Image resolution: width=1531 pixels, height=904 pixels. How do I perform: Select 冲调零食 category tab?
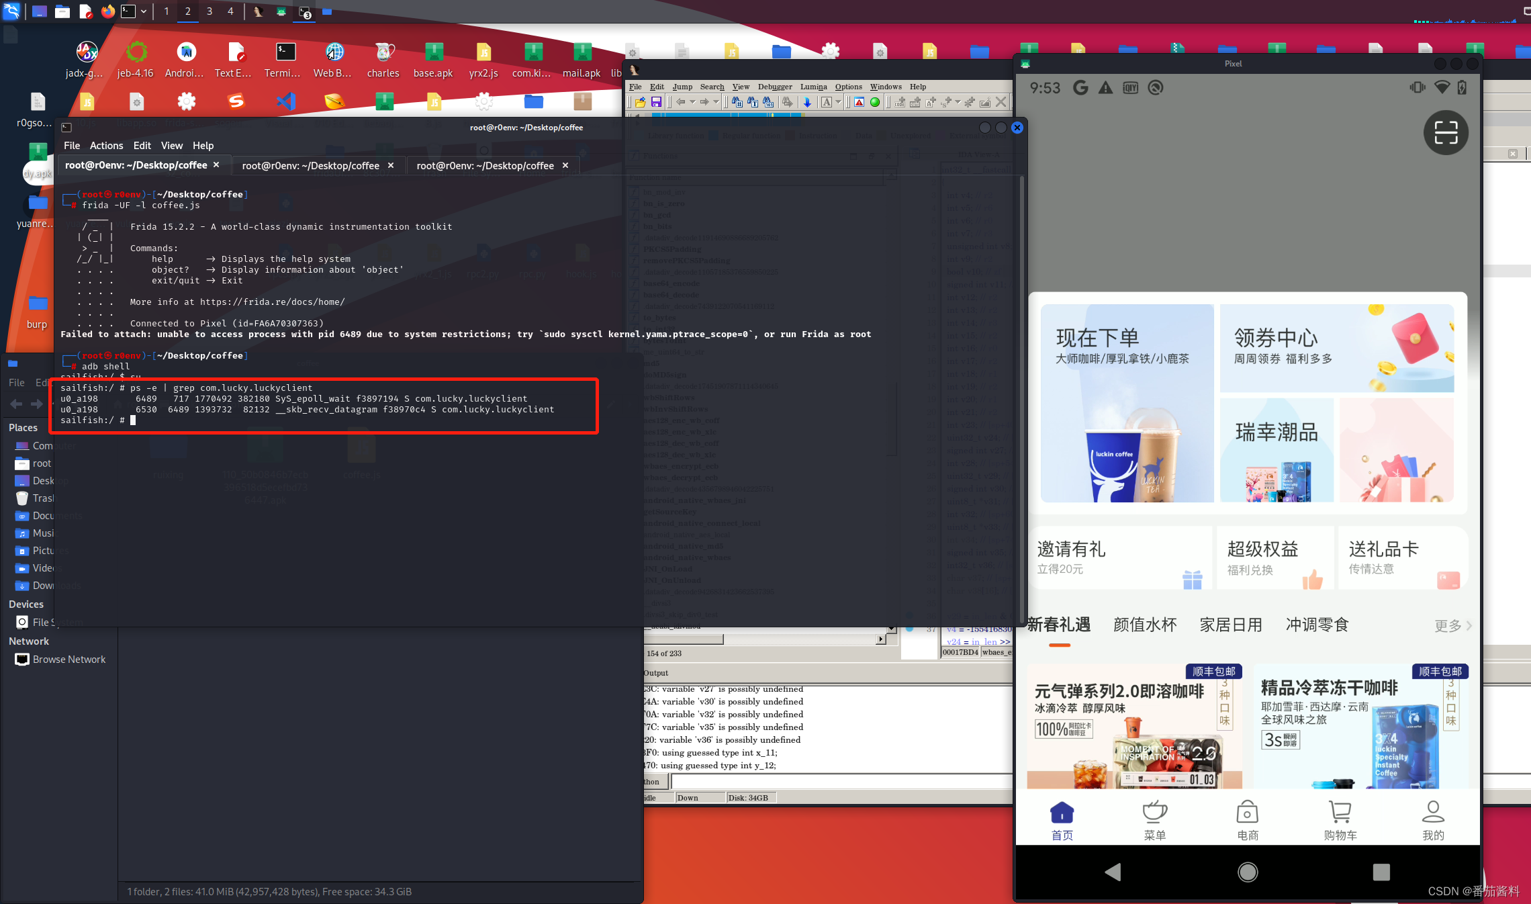[1317, 625]
